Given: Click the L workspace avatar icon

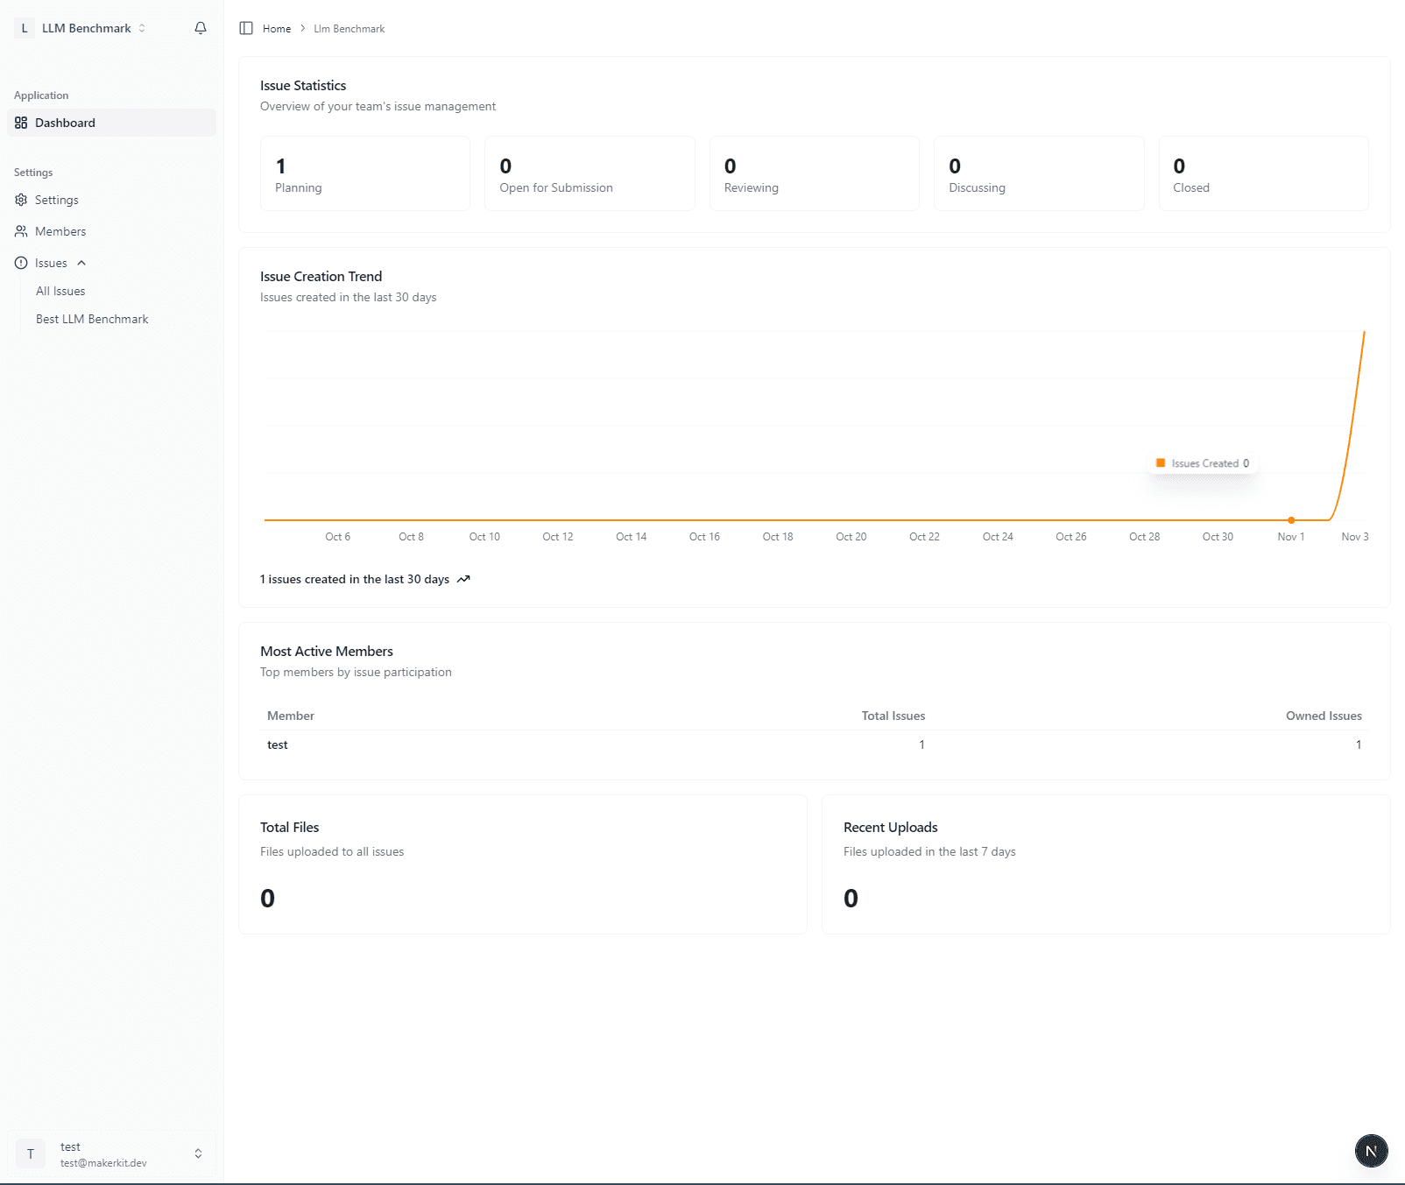Looking at the screenshot, I should pos(24,28).
